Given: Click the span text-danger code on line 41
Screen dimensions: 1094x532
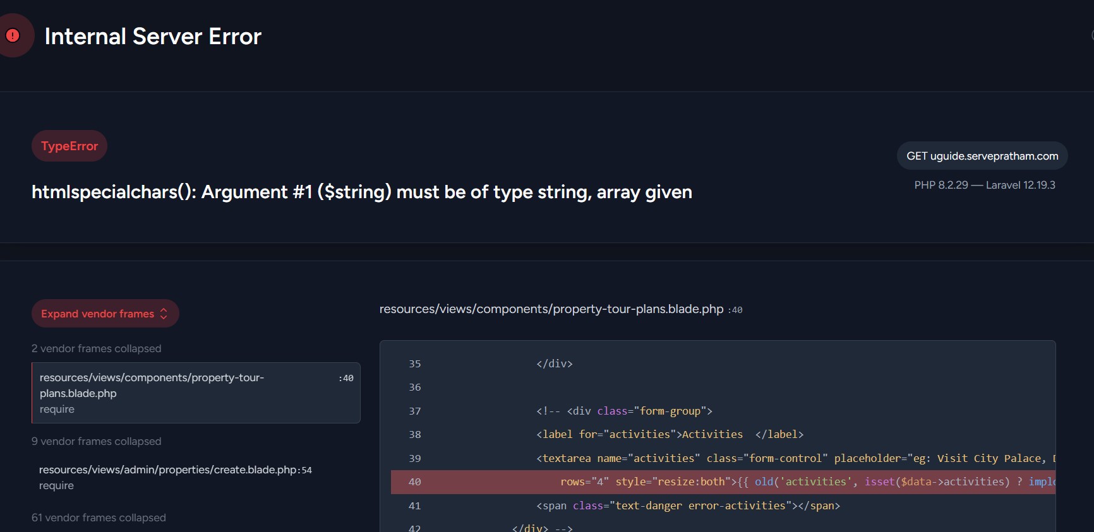Looking at the screenshot, I should (x=688, y=506).
